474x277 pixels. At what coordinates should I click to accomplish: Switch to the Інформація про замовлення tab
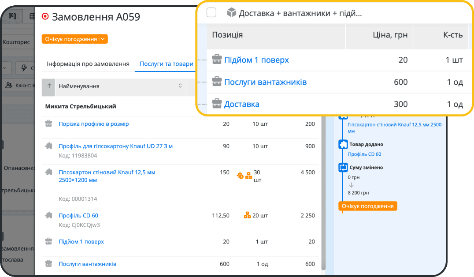[x=87, y=63]
